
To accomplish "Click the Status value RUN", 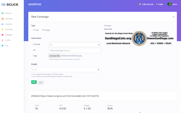I will tap(110, 108).
